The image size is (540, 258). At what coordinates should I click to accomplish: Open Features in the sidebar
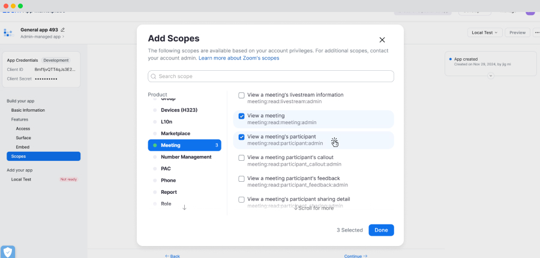20,119
